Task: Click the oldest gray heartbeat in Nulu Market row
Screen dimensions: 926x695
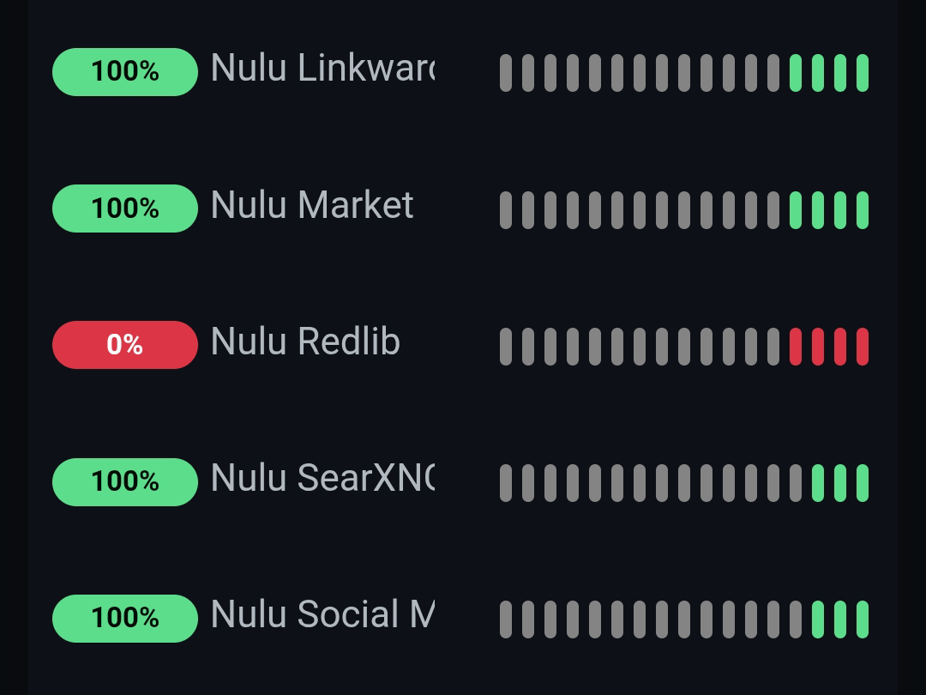Action: tap(506, 210)
